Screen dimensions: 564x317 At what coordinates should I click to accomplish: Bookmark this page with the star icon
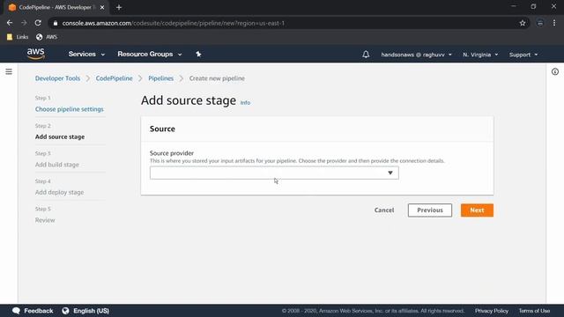tap(523, 23)
